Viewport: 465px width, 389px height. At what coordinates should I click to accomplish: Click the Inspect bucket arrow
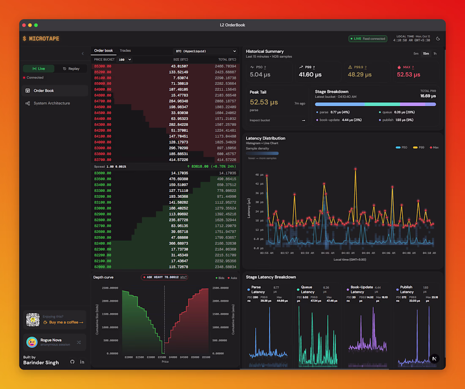[x=304, y=120]
